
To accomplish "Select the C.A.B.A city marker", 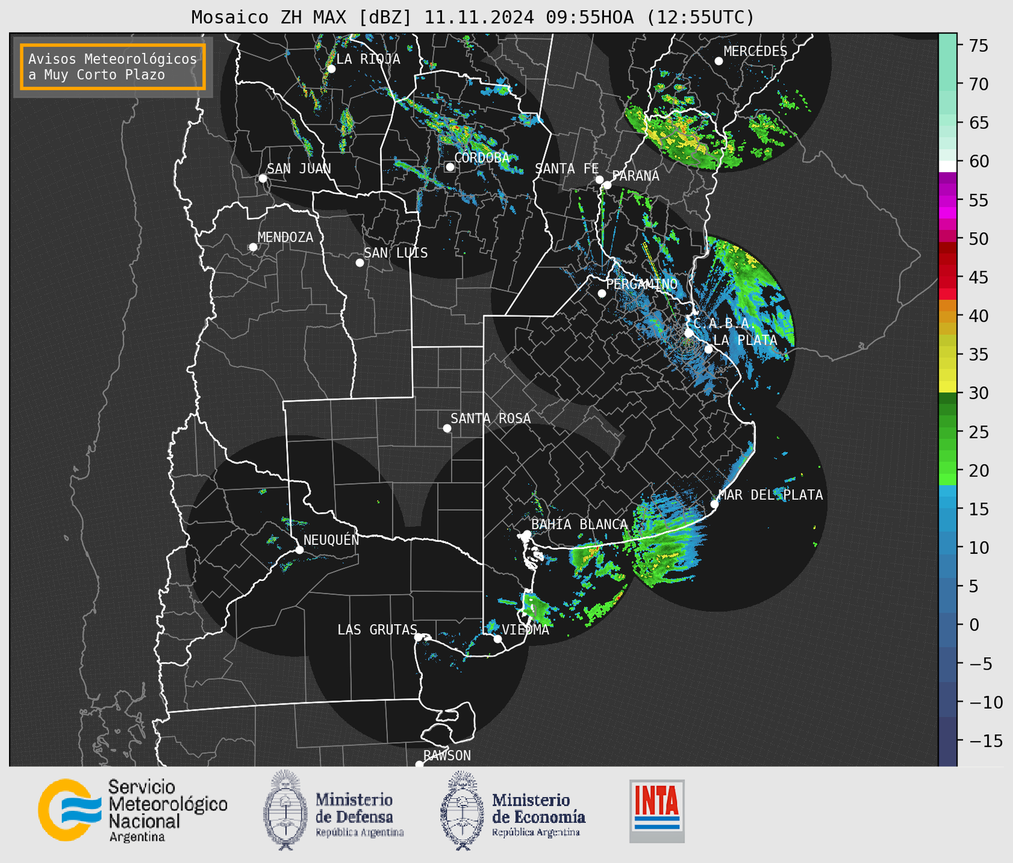I will pos(689,333).
